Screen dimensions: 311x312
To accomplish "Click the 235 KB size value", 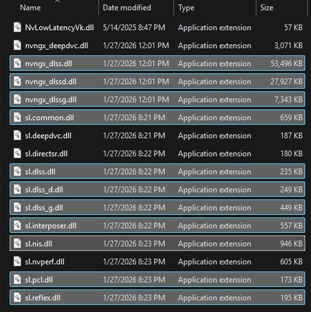I will pos(291,172).
